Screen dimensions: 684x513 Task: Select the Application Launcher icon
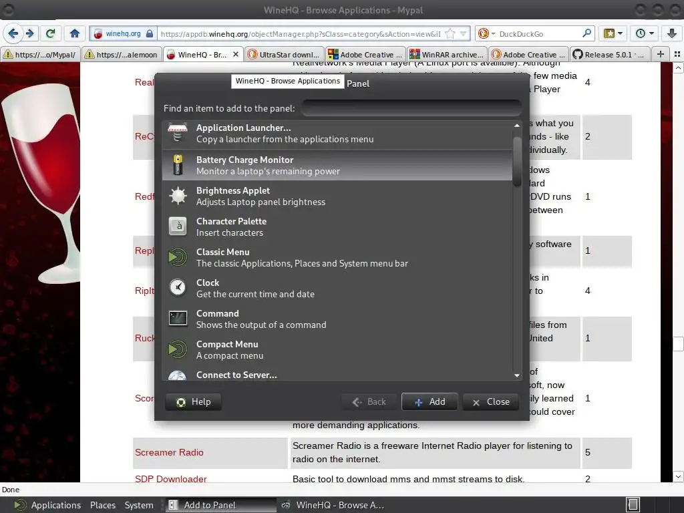(x=178, y=133)
